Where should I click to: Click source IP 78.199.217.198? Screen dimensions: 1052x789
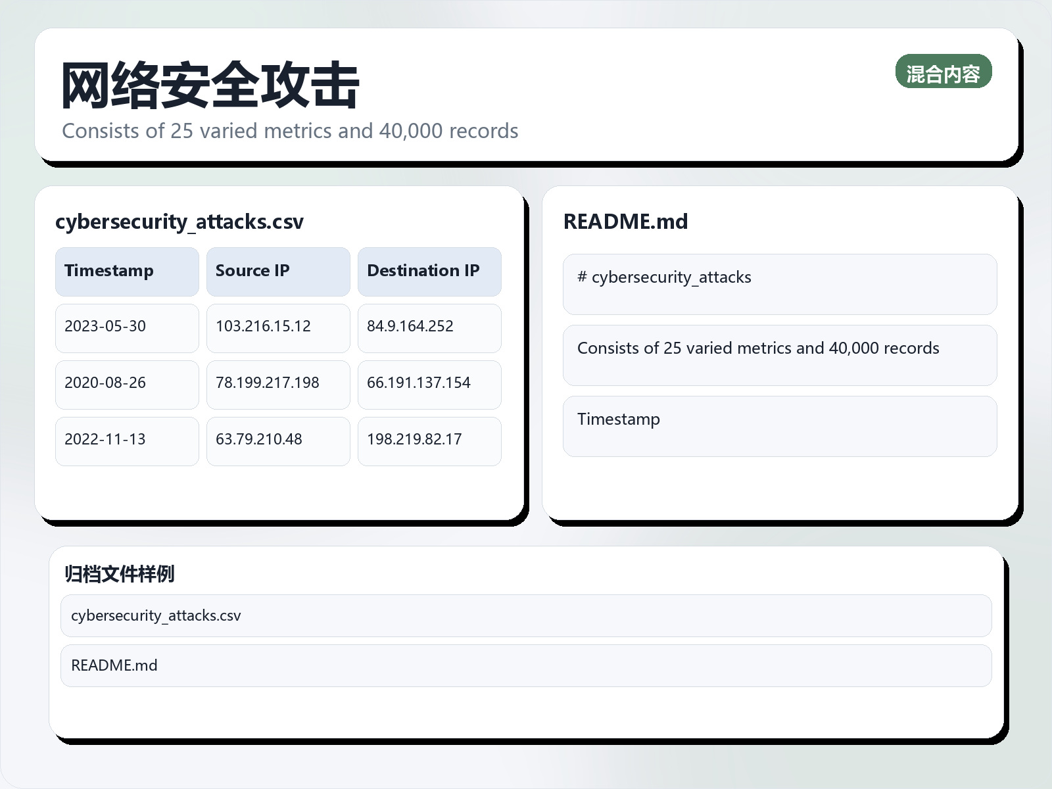(x=278, y=383)
